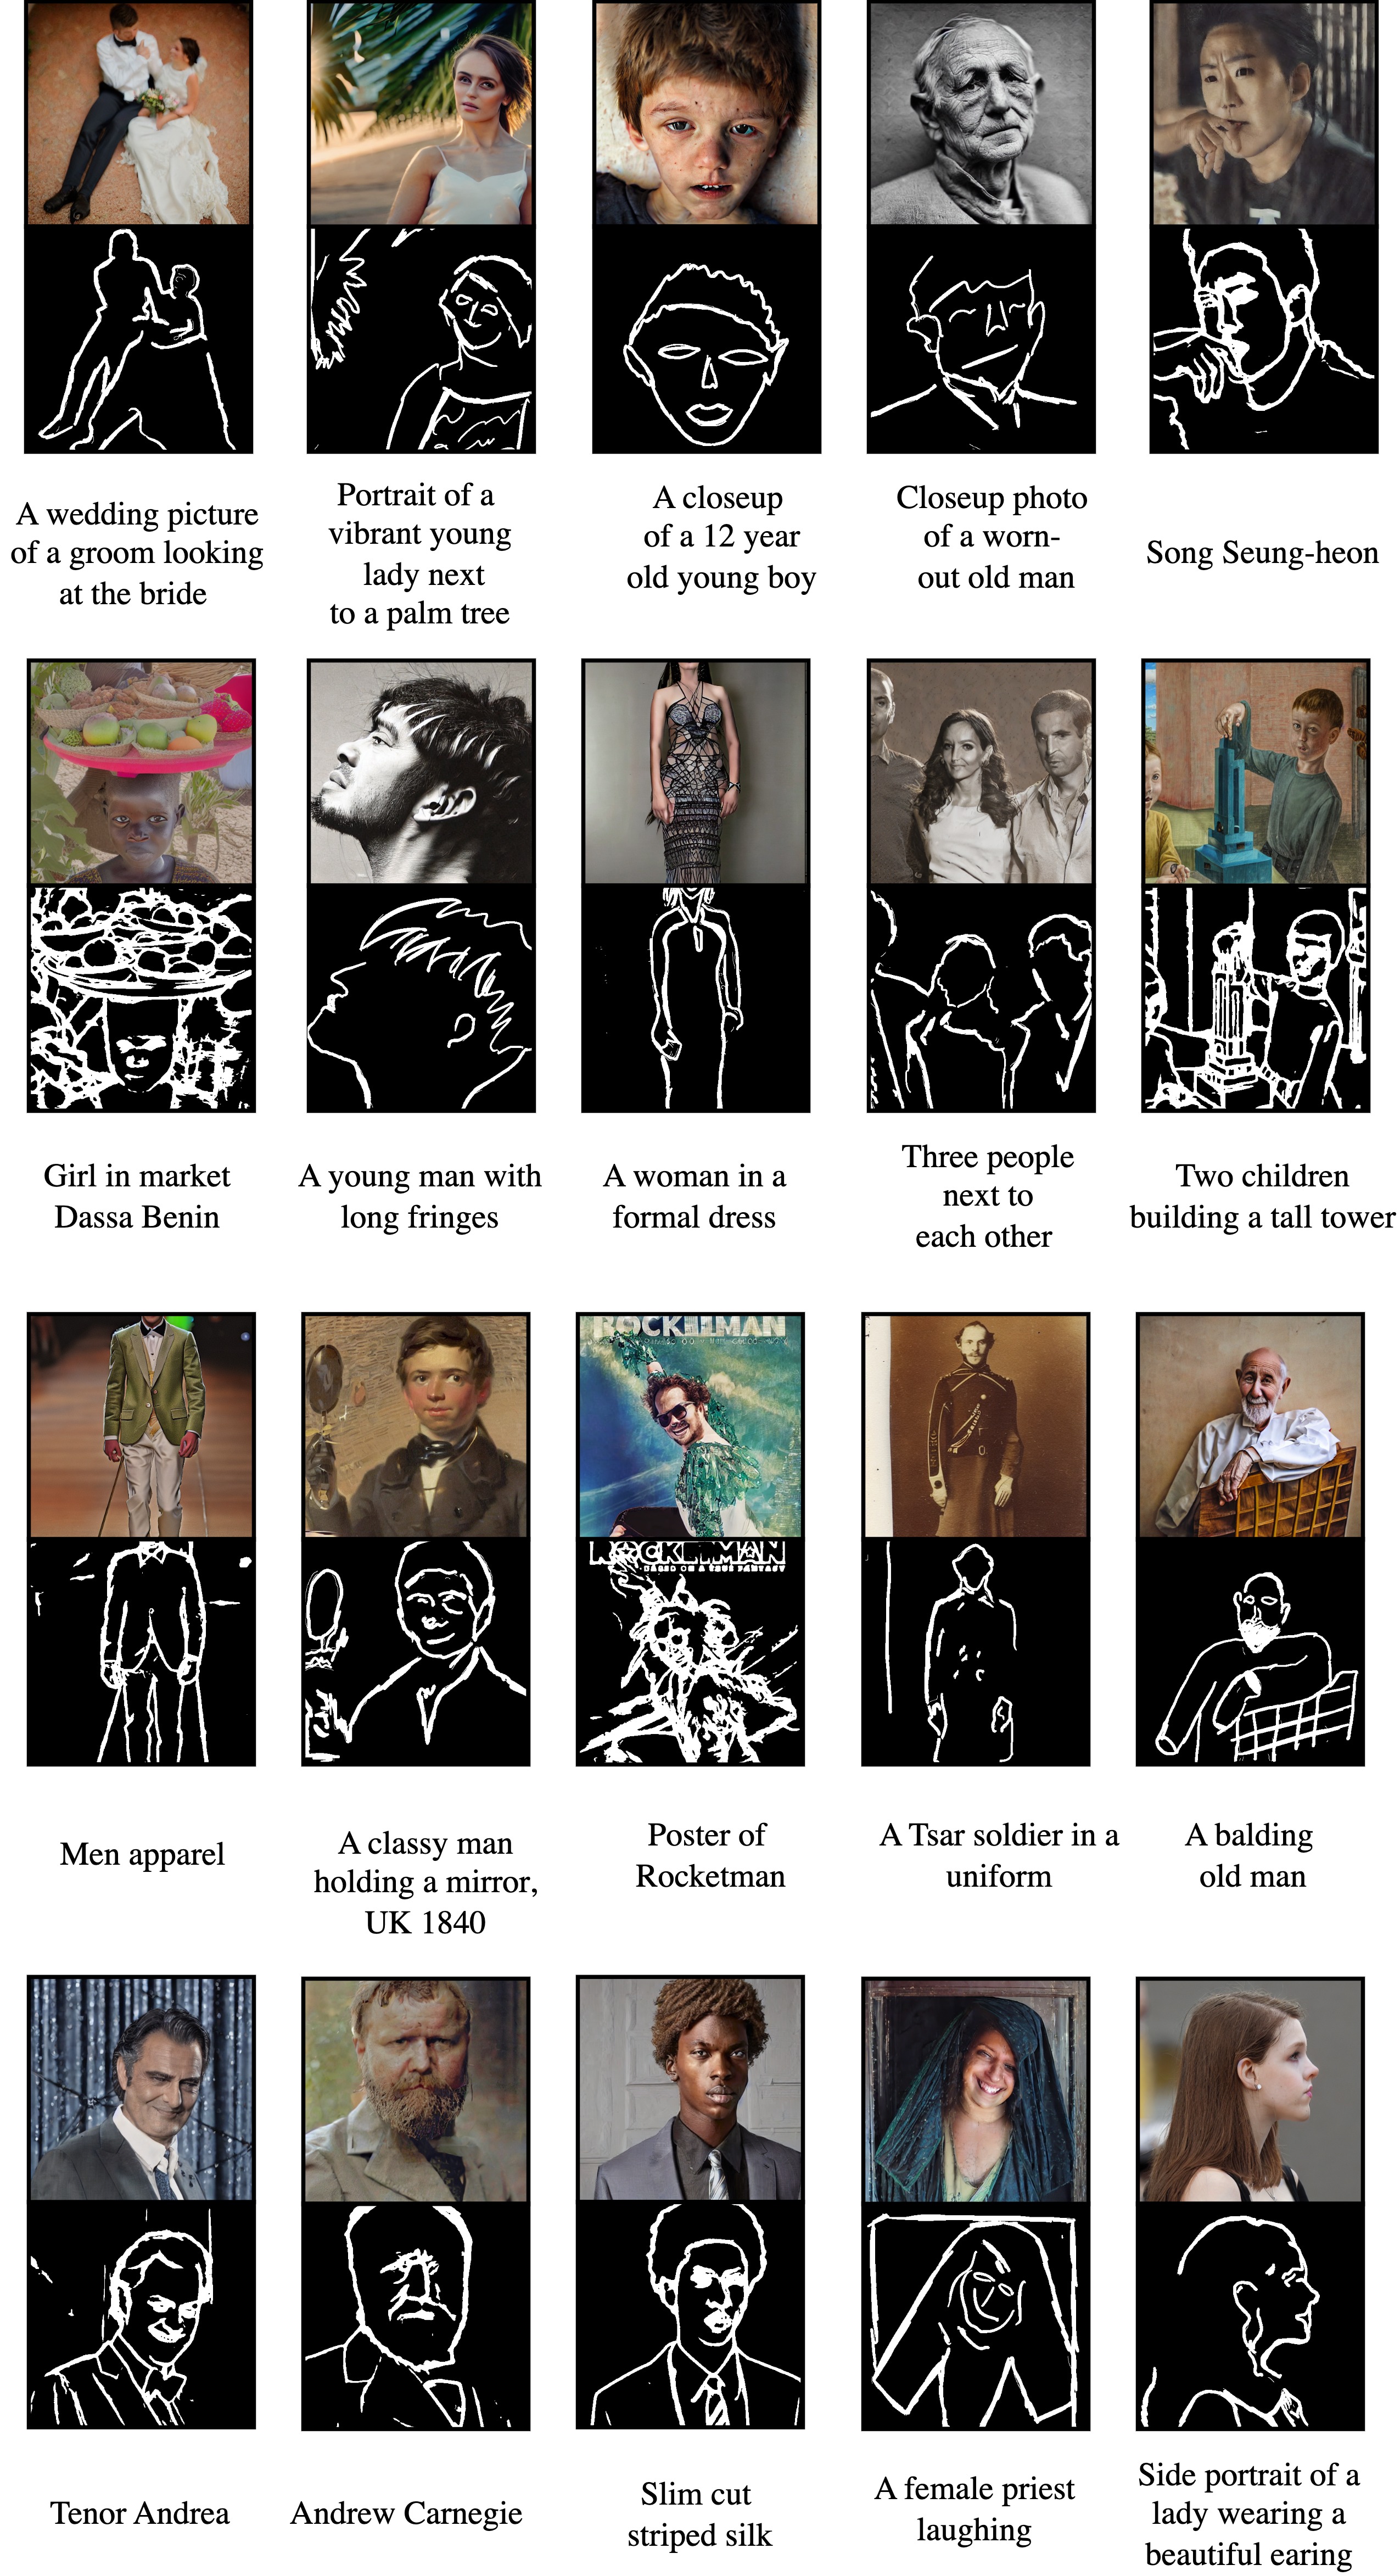The width and height of the screenshot is (1400, 2576).
Task: Click the wedding groom and bride photo
Action: [138, 112]
